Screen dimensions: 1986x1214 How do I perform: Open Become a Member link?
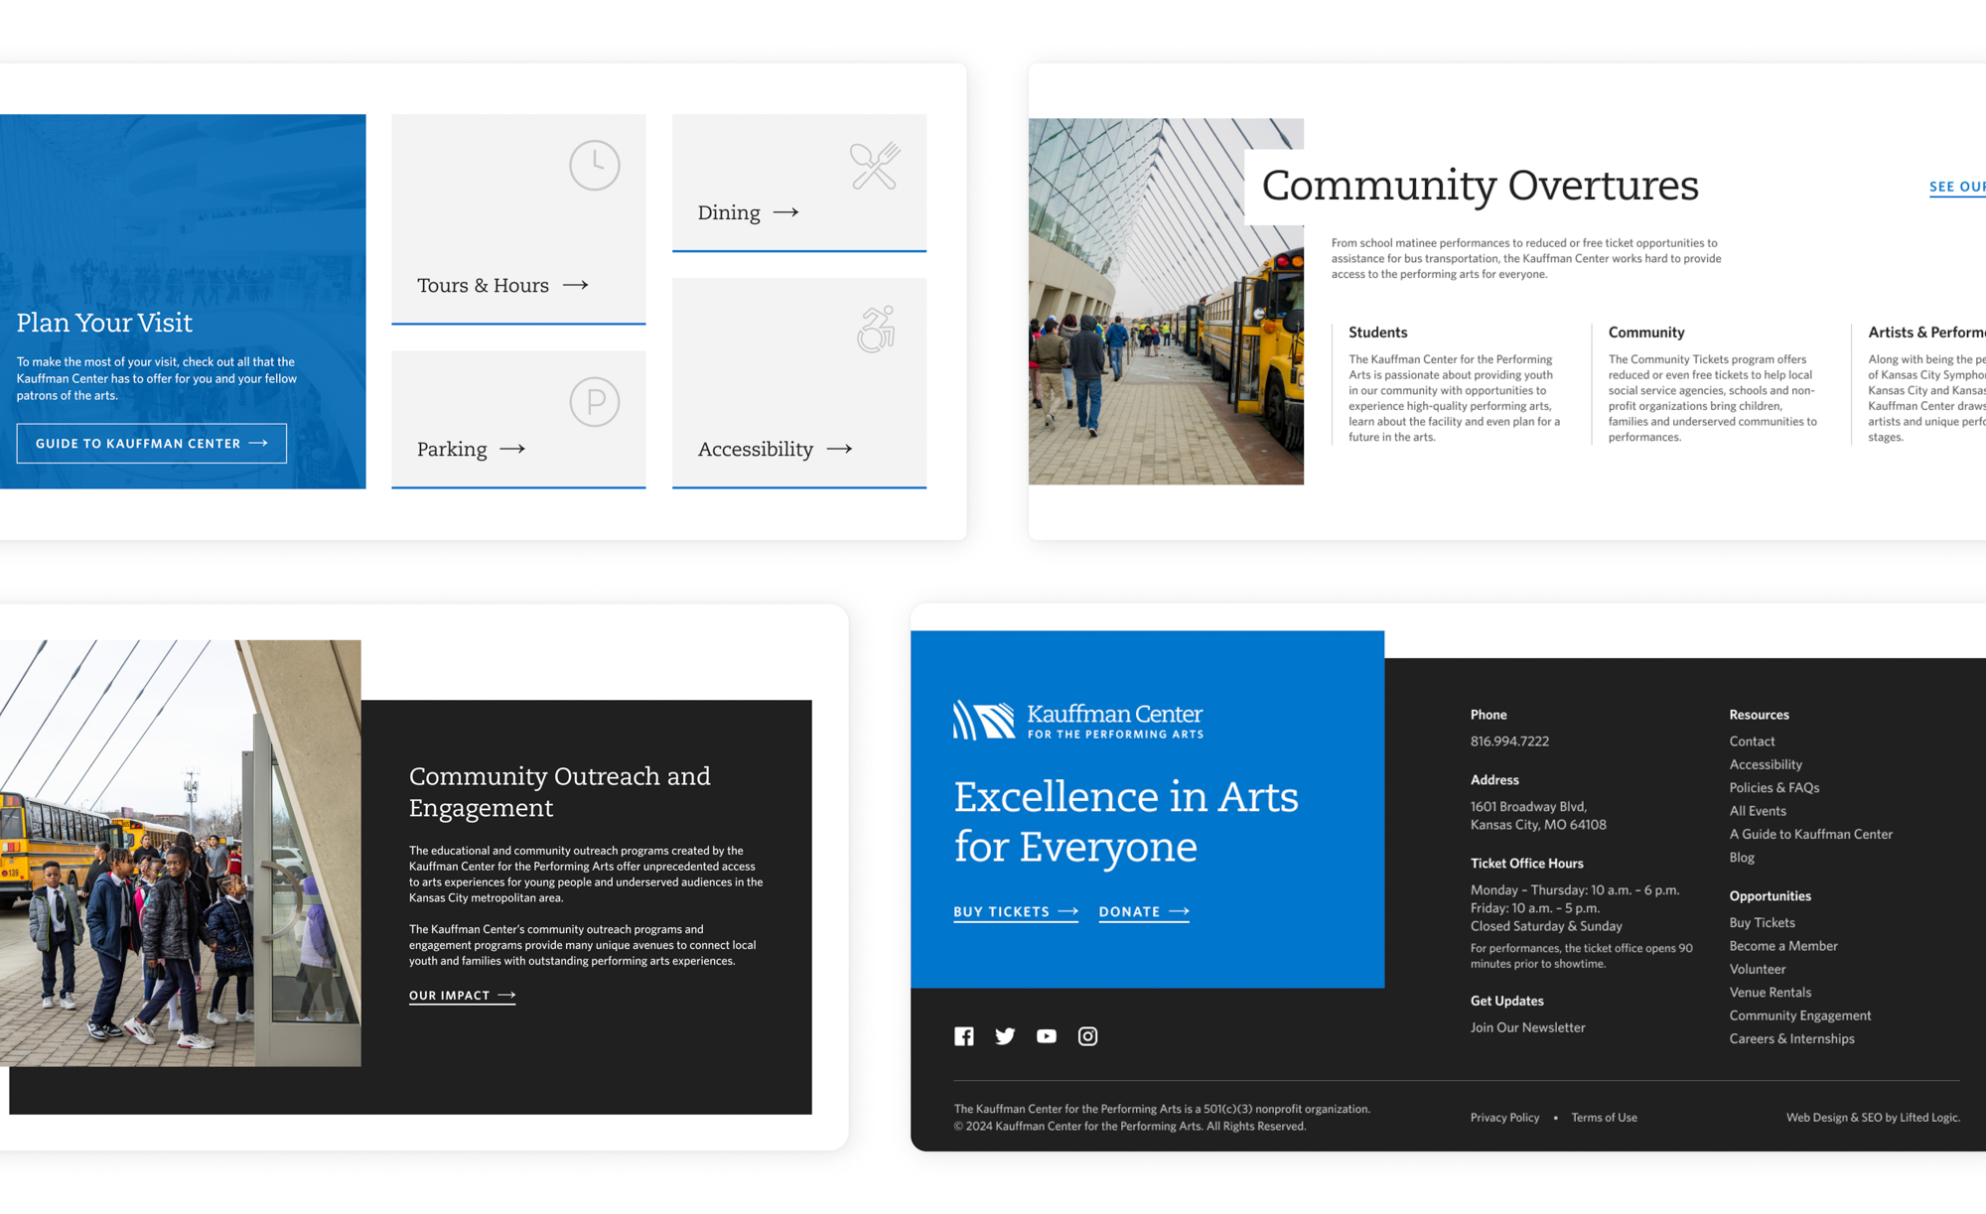[1783, 946]
